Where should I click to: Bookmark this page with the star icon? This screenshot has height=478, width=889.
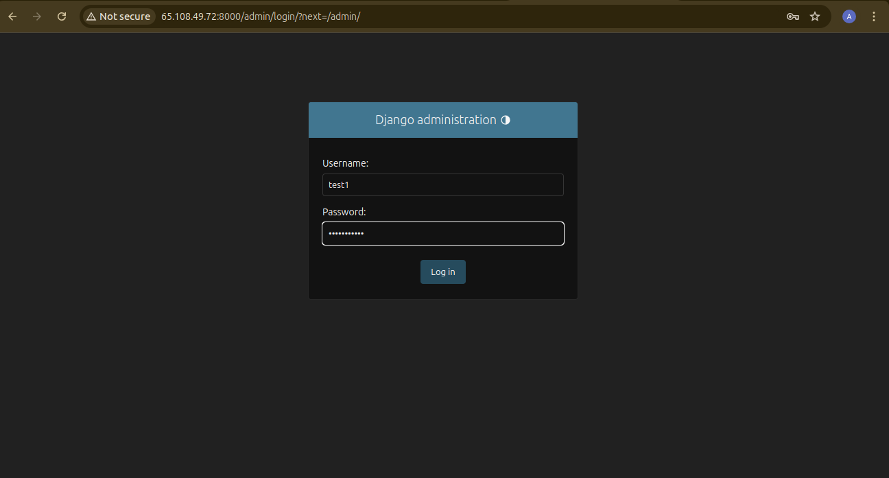coord(815,16)
